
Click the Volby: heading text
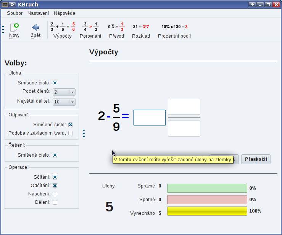pos(16,63)
